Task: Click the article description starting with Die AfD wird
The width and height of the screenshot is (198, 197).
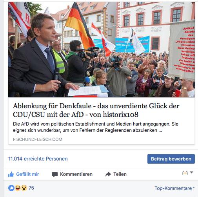Action: click(x=96, y=127)
